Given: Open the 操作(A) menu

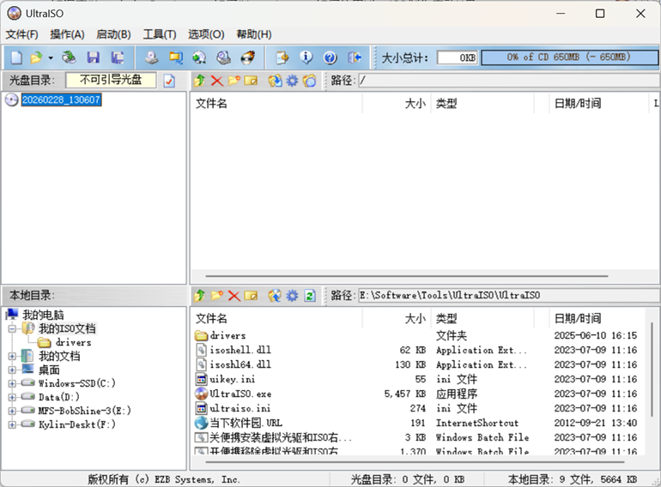Looking at the screenshot, I should [67, 34].
